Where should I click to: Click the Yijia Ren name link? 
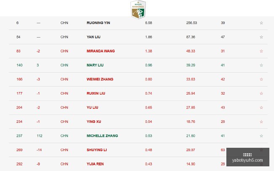click(95, 164)
